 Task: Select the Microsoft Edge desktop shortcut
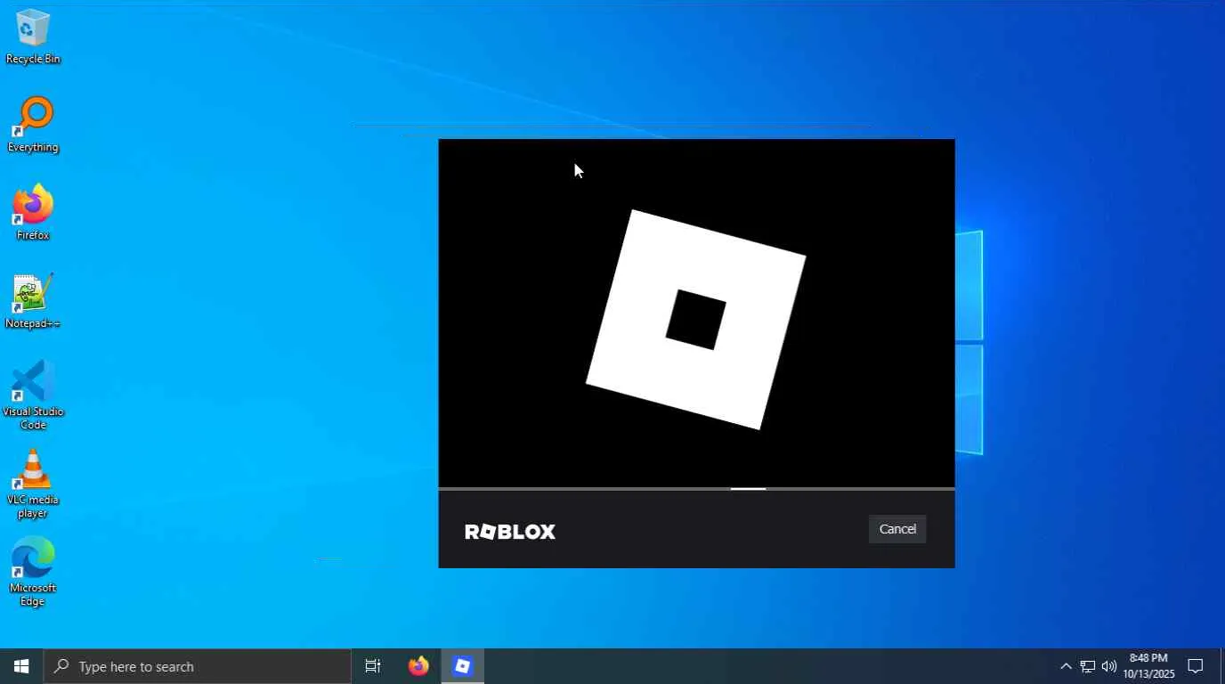(x=33, y=572)
